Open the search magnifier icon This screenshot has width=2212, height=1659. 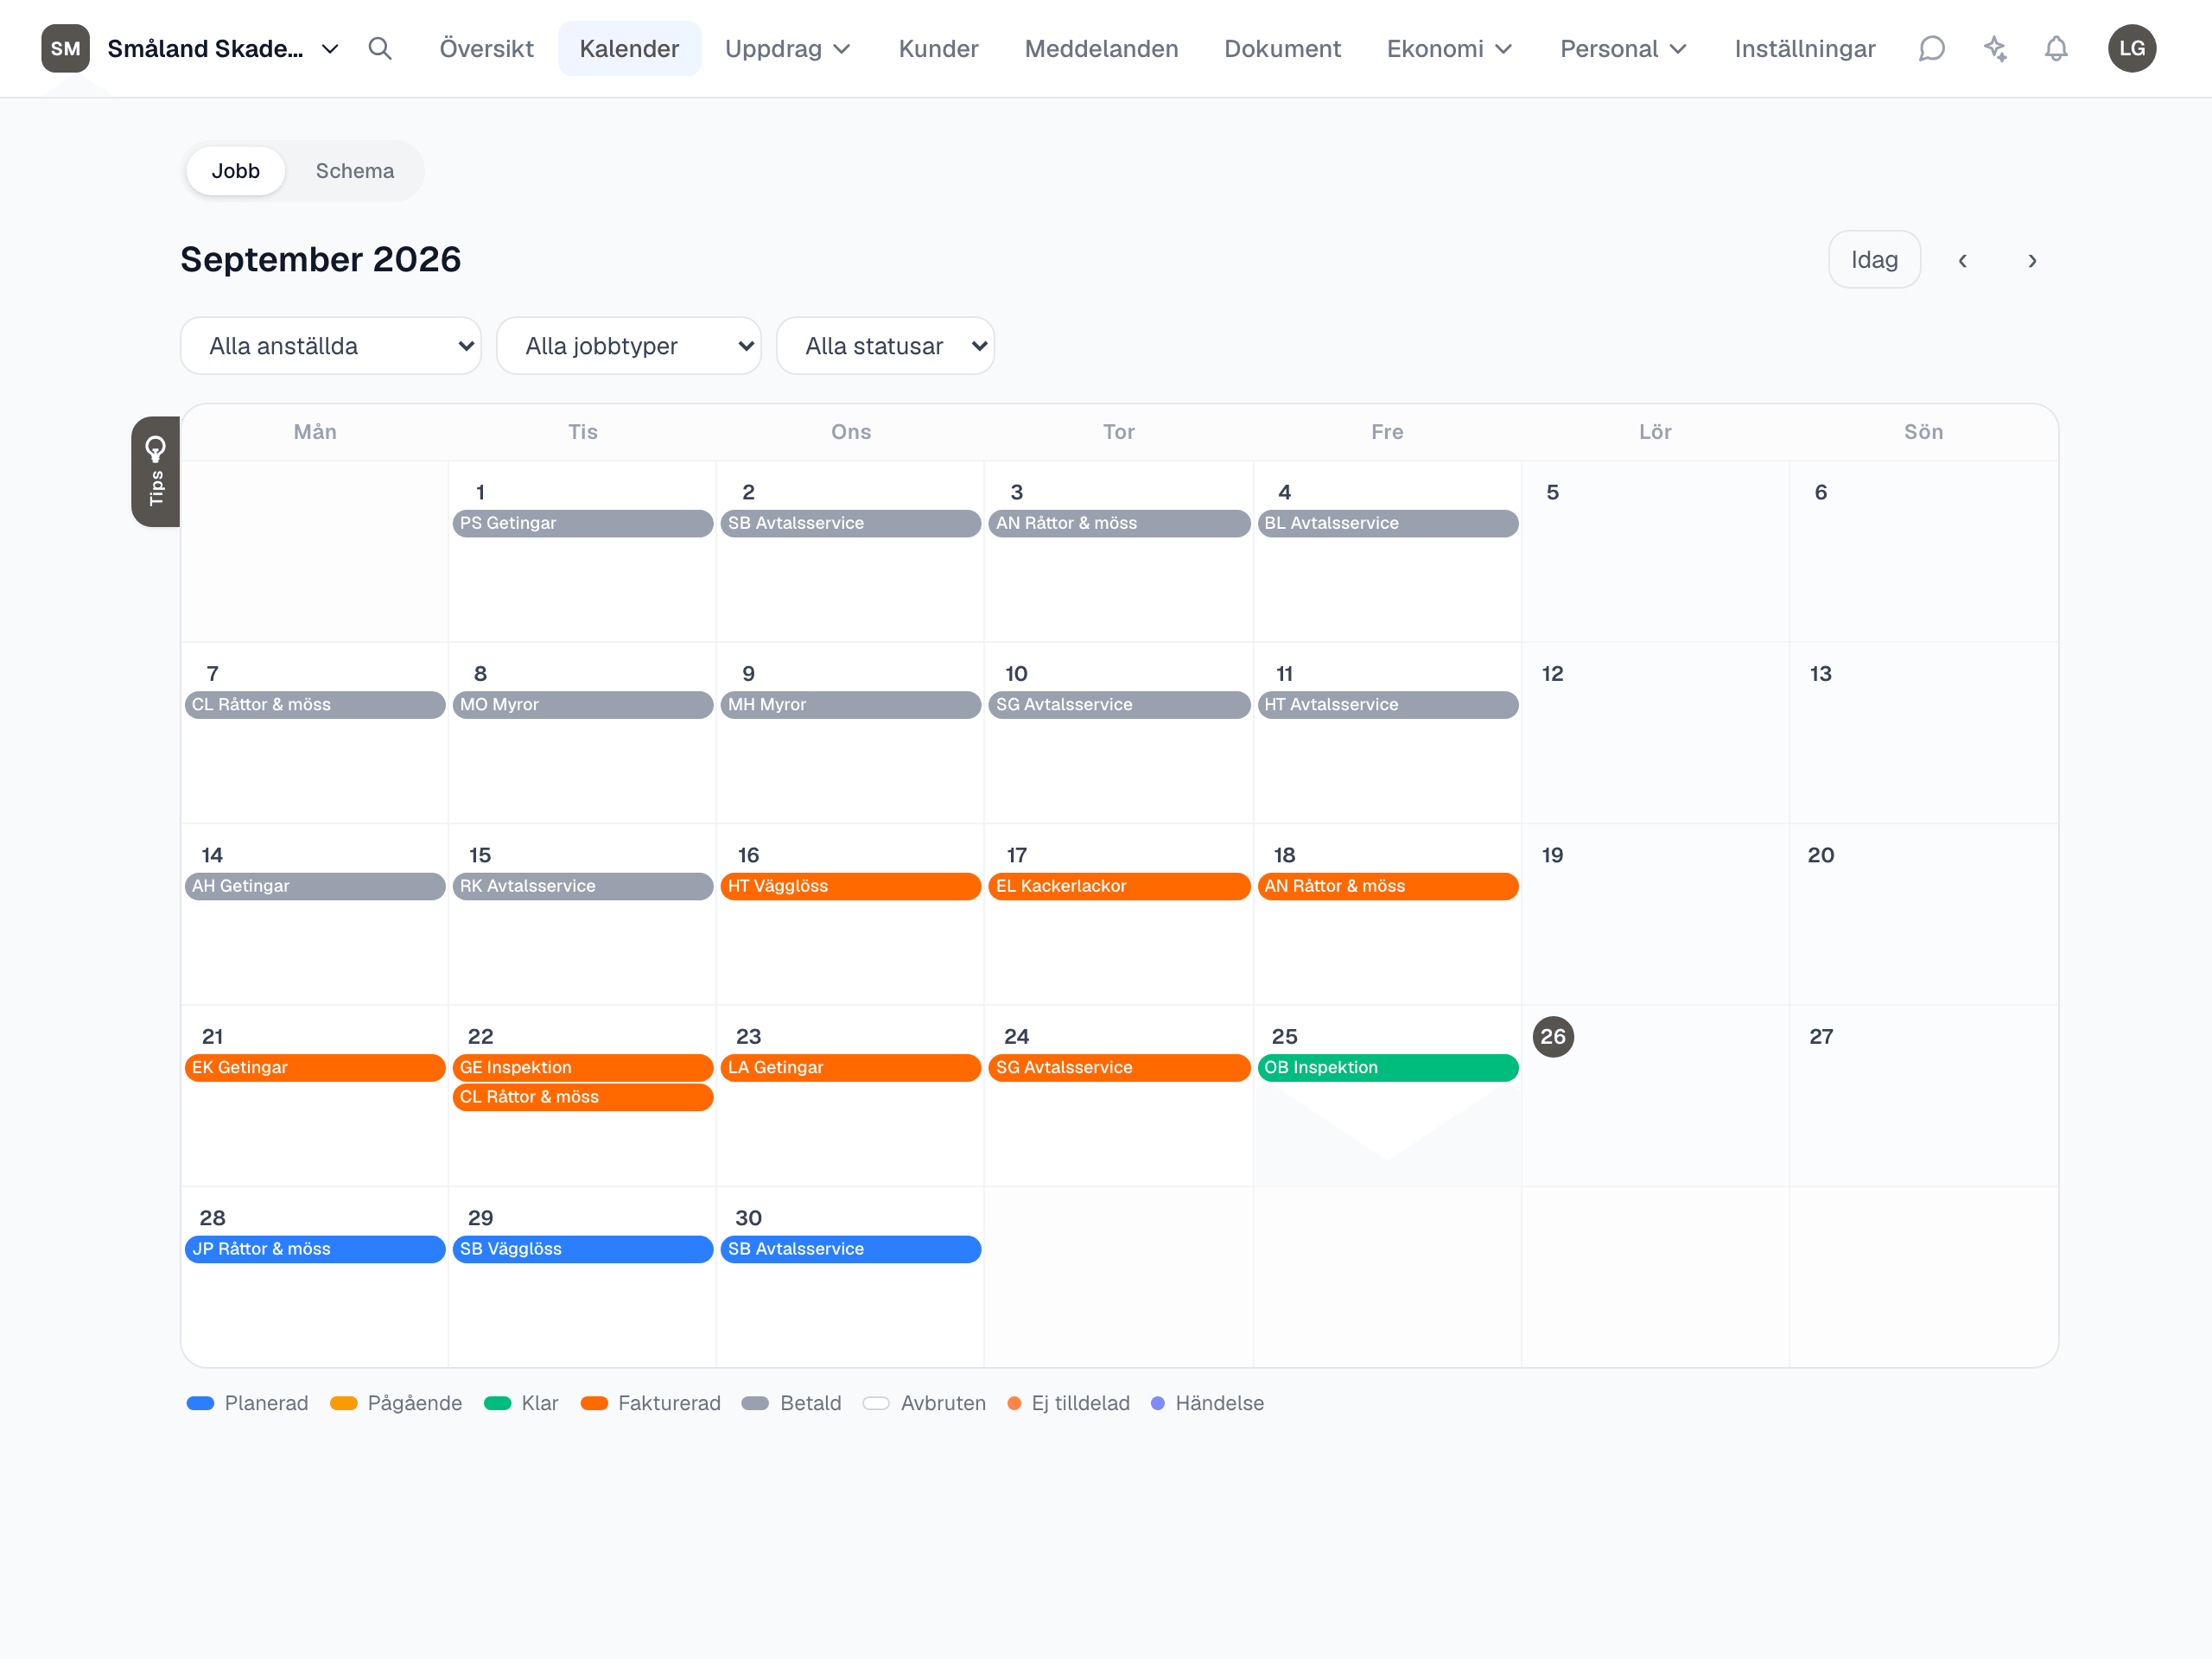pos(379,48)
